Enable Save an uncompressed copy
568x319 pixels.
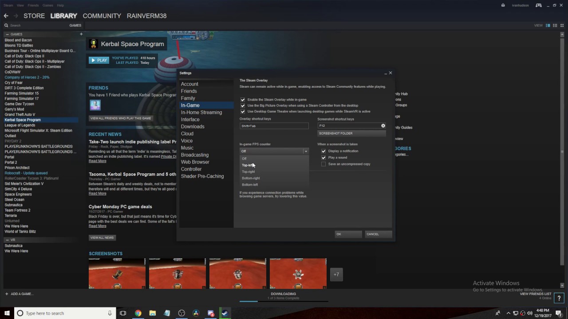(x=323, y=164)
